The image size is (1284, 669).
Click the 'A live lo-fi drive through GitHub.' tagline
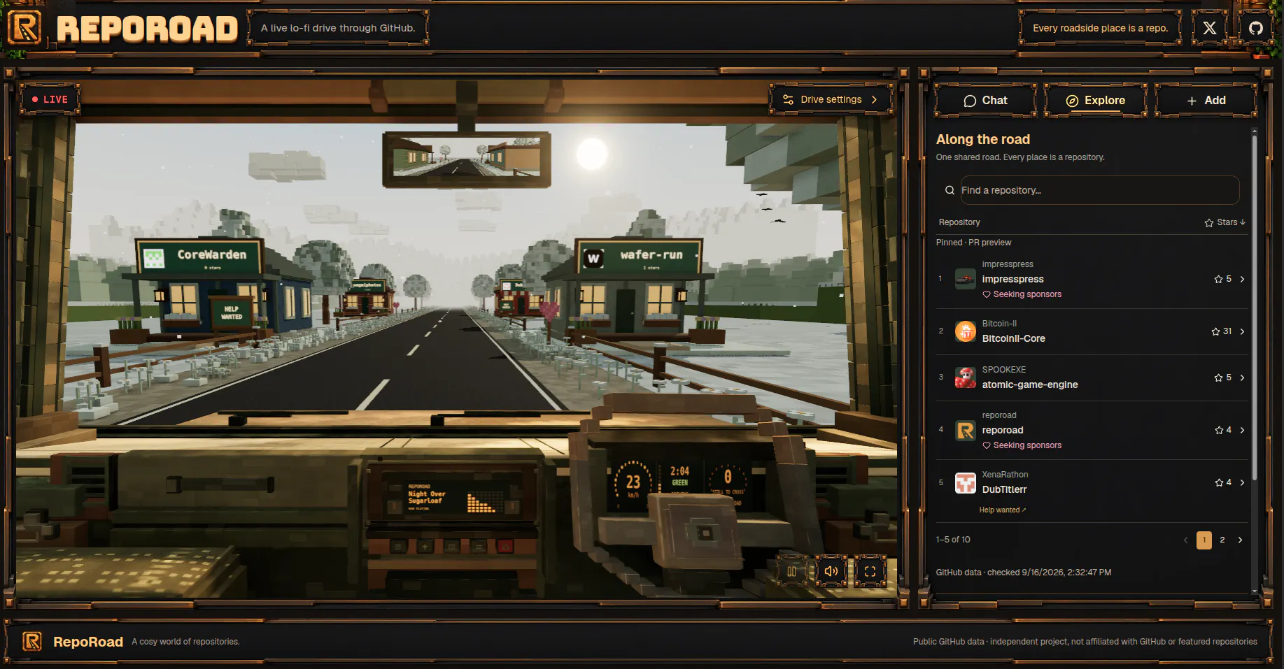[x=338, y=28]
